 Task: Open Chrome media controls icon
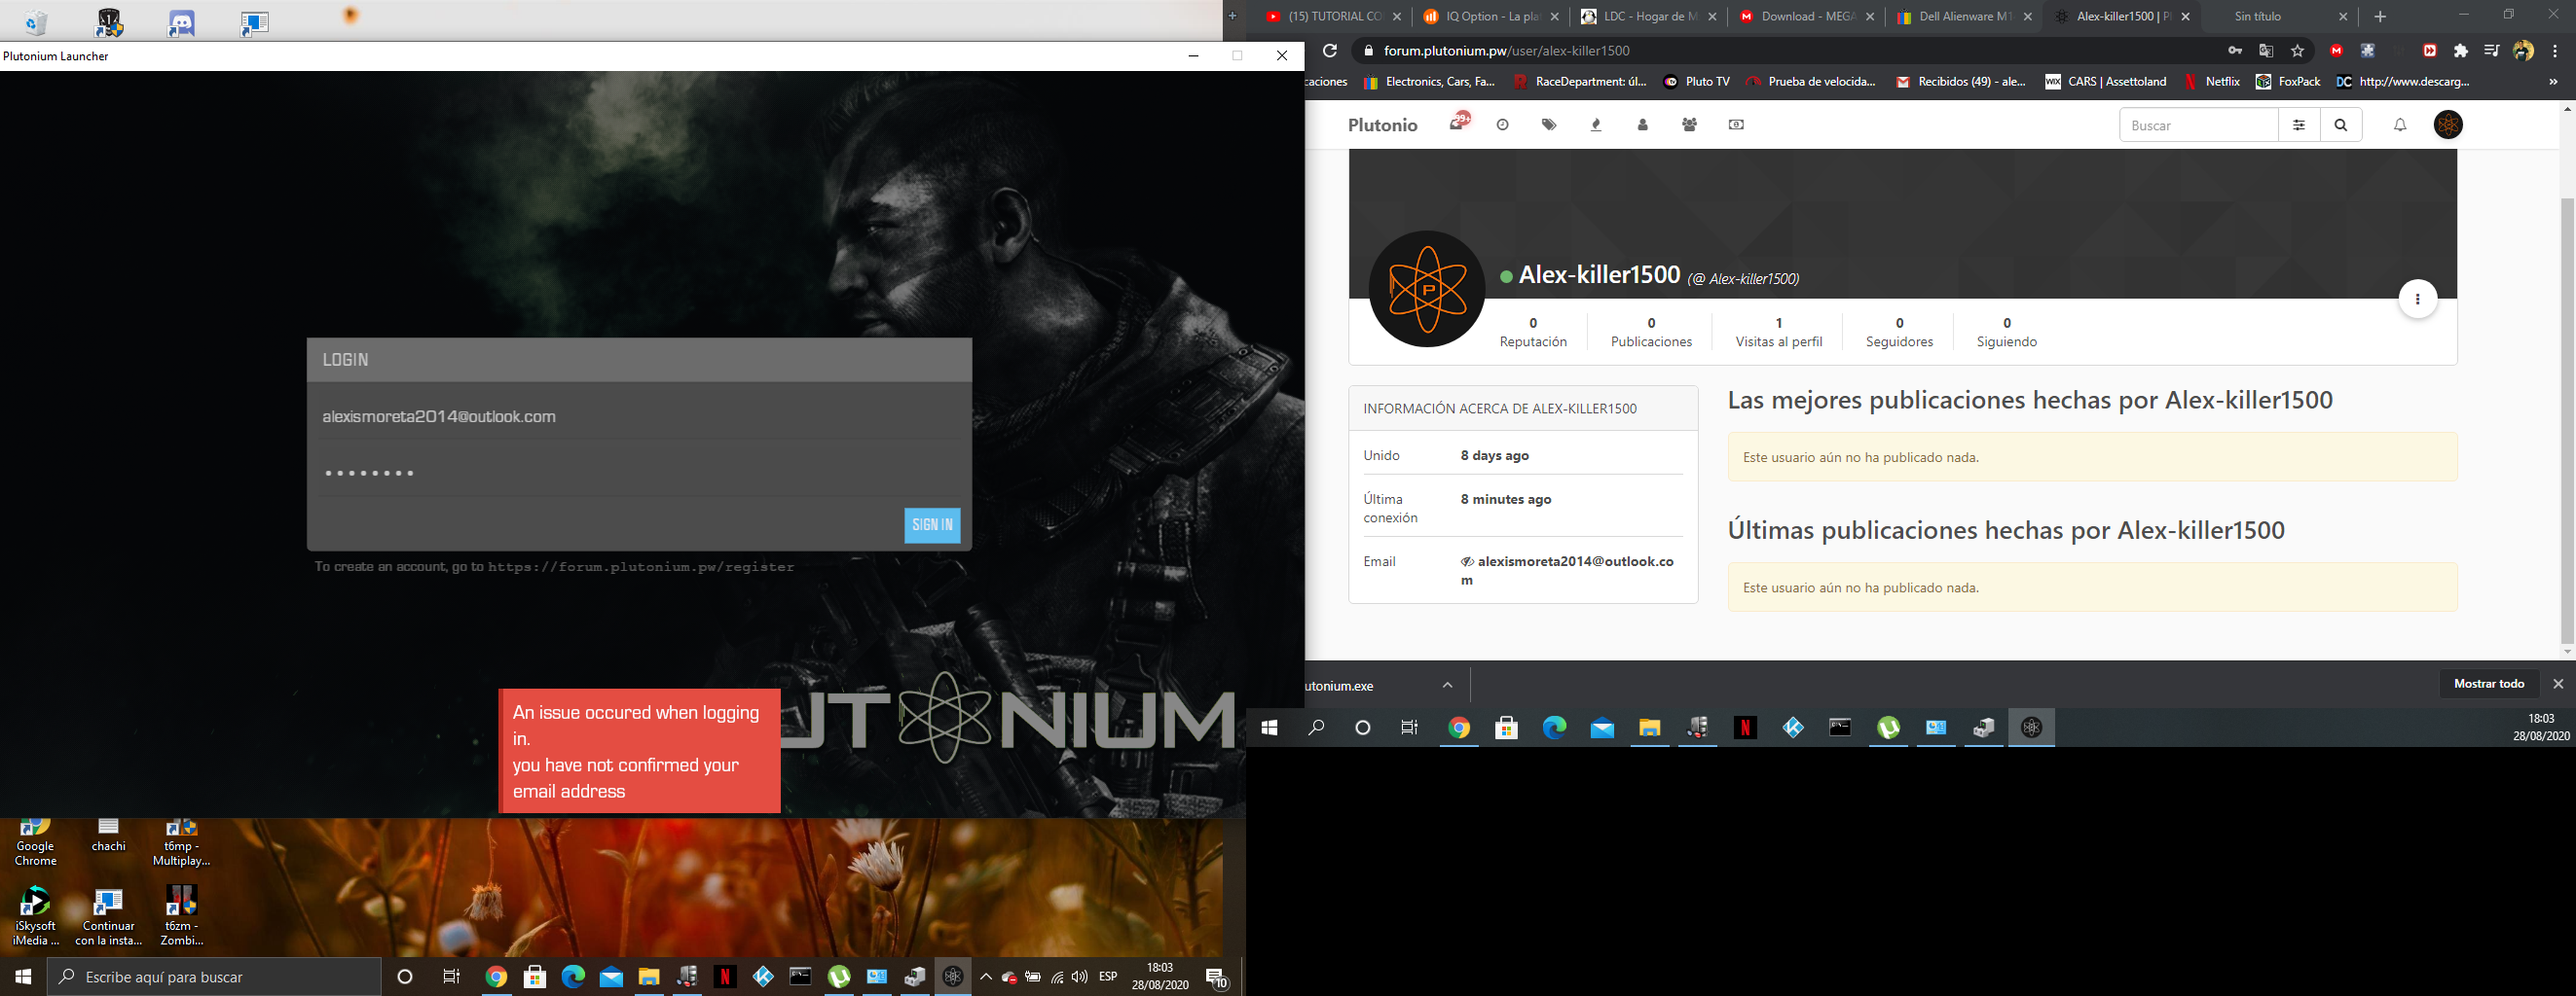(2491, 51)
